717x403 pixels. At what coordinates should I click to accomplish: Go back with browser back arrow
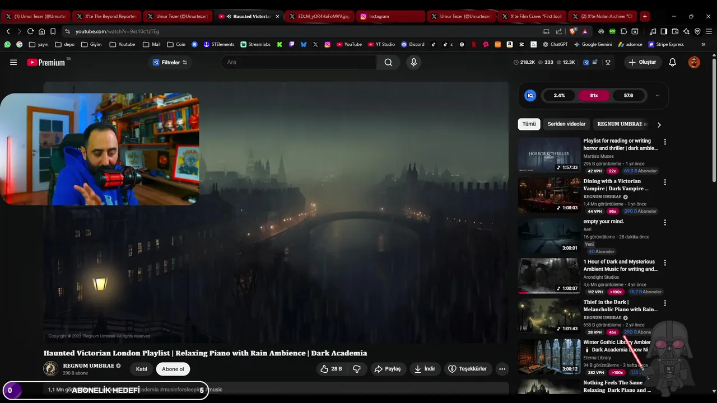click(8, 31)
